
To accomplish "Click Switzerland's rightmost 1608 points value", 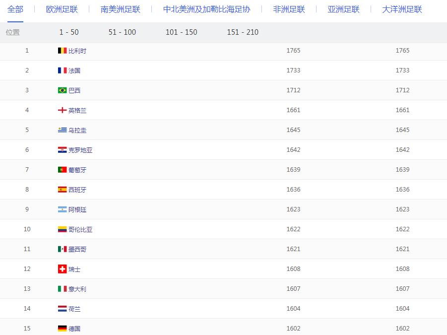I will click(x=402, y=269).
